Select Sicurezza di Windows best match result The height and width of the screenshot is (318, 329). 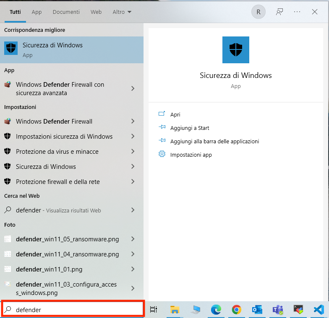coord(72,50)
